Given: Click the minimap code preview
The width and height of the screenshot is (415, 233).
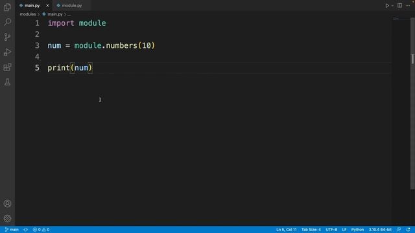Looking at the screenshot, I should (396, 19).
